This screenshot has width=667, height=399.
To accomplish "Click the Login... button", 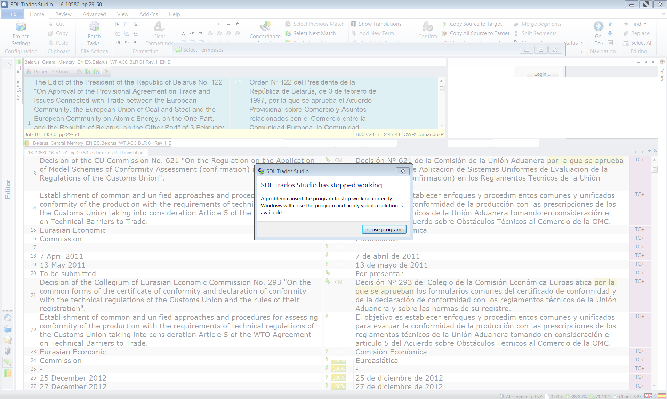I will point(543,74).
